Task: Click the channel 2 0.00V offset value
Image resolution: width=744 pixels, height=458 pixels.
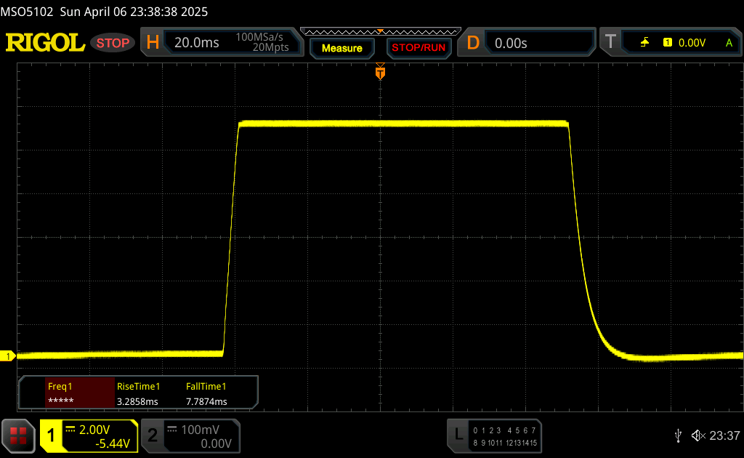Action: coord(216,443)
